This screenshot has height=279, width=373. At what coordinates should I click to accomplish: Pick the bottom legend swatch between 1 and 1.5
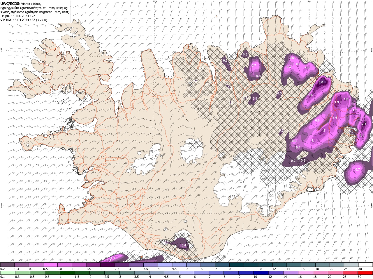click(x=67, y=273)
